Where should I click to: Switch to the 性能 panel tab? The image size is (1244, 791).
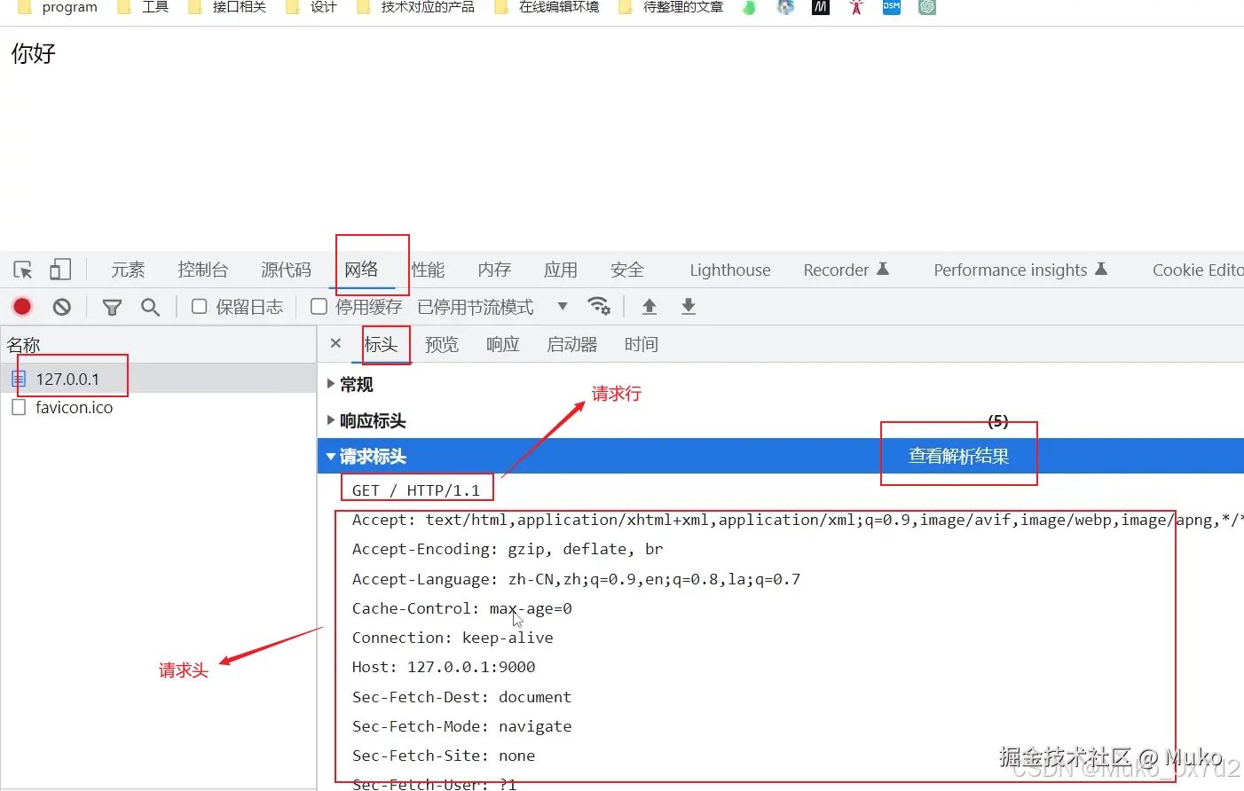pos(428,270)
